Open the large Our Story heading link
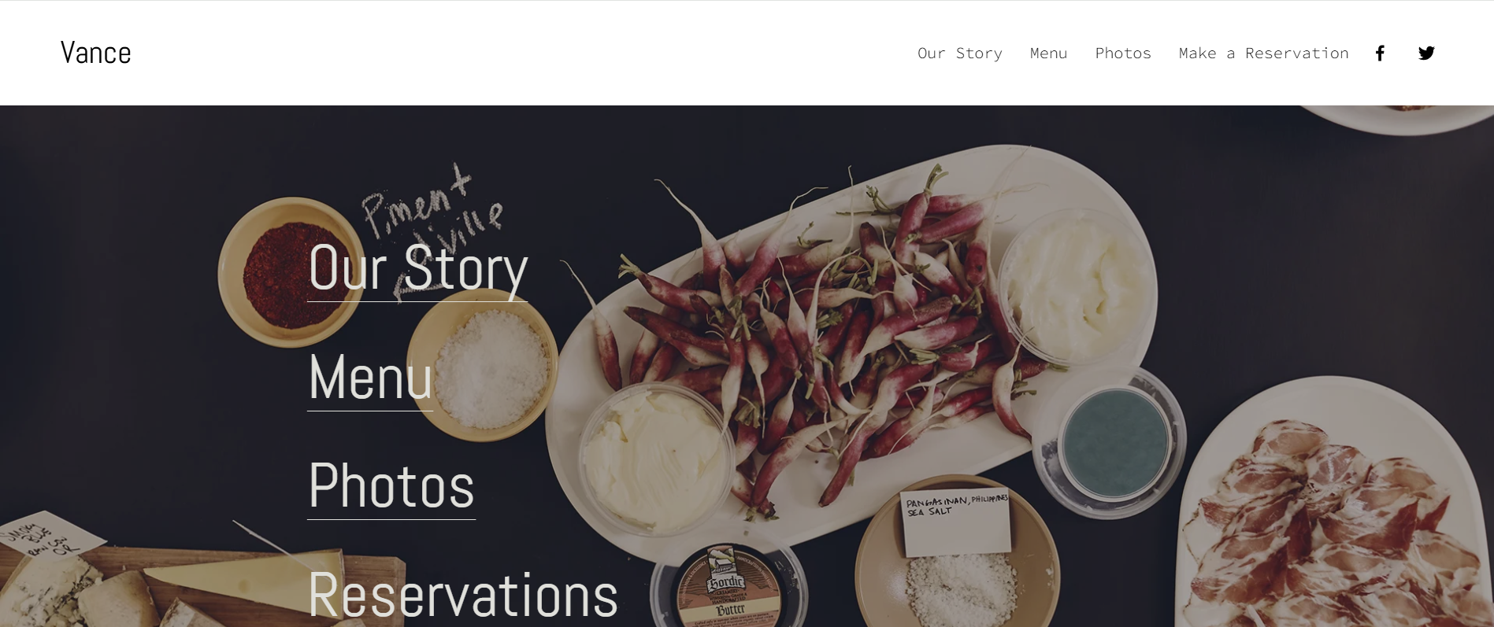The height and width of the screenshot is (627, 1494). (417, 269)
